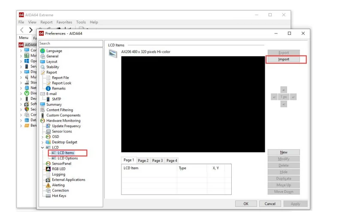The width and height of the screenshot is (345, 212).
Task: Click the Apply button
Action: coord(295,204)
